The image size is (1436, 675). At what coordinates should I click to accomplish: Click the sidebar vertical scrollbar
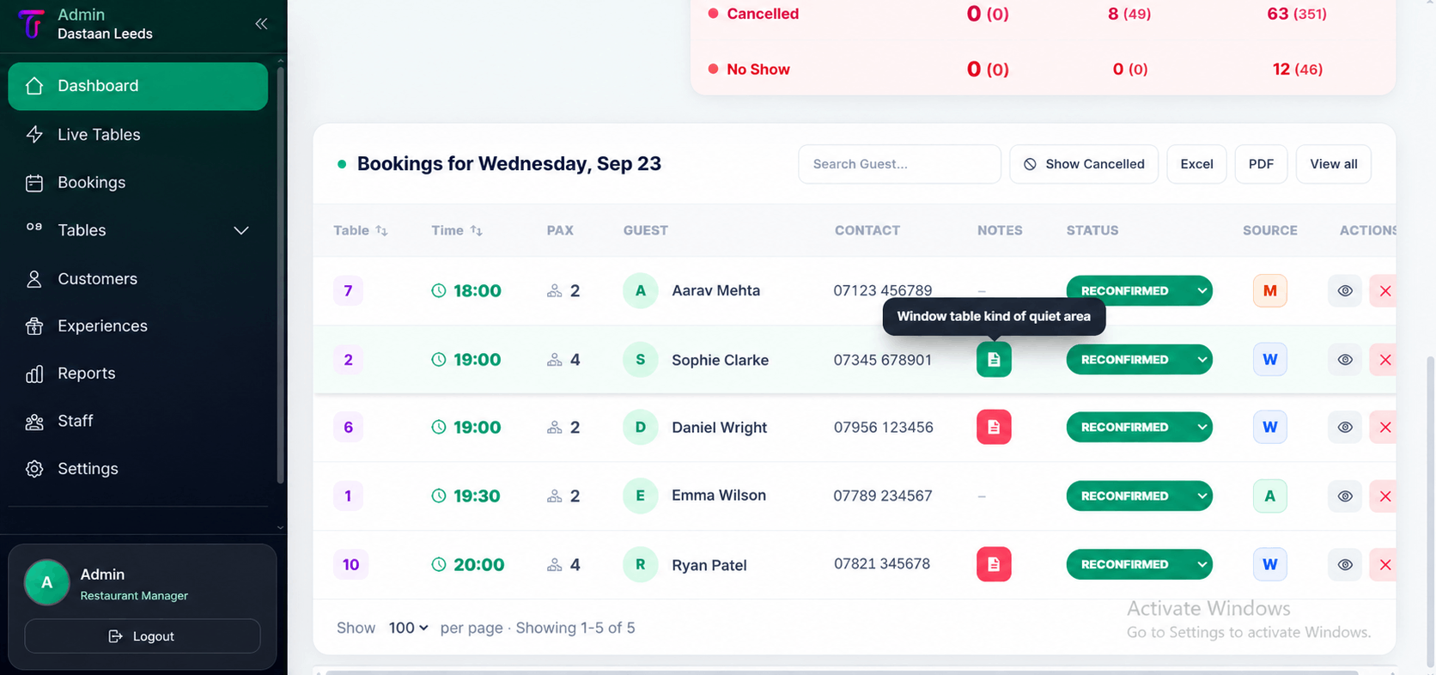click(280, 275)
